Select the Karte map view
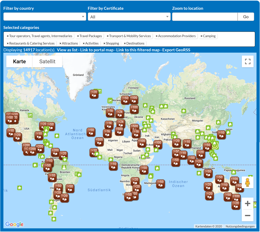The height and width of the screenshot is (232, 260). (x=19, y=62)
